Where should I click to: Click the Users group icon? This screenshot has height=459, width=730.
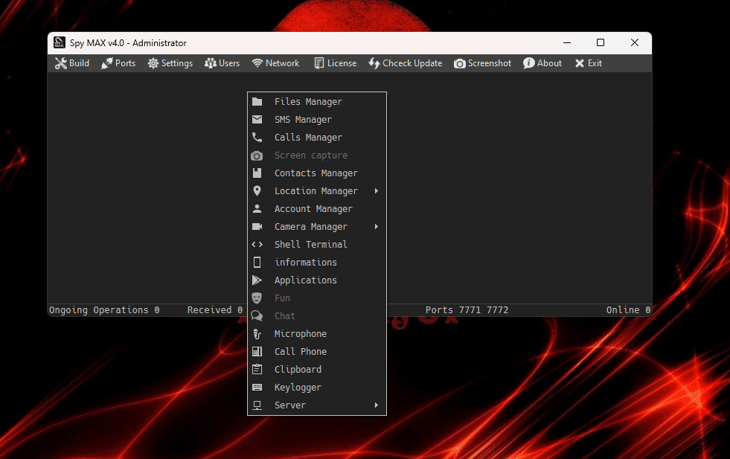point(211,63)
